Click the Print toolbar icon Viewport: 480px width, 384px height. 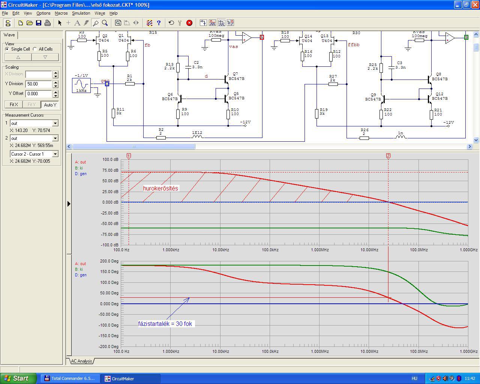point(48,23)
